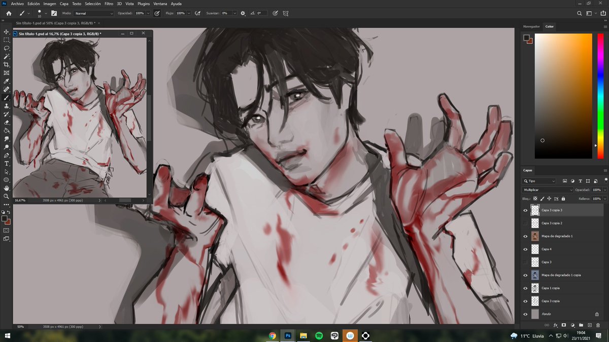Pick a color in the color field
The height and width of the screenshot is (342, 609).
click(563, 96)
